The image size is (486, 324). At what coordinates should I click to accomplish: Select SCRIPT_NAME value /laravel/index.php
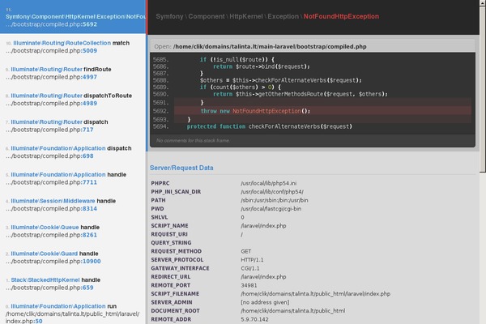pyautogui.click(x=263, y=226)
